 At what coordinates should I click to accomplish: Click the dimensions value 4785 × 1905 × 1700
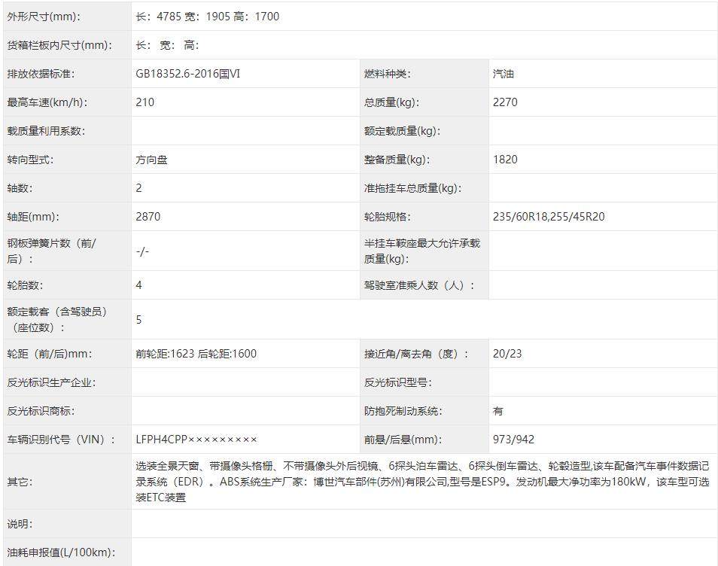[x=208, y=17]
